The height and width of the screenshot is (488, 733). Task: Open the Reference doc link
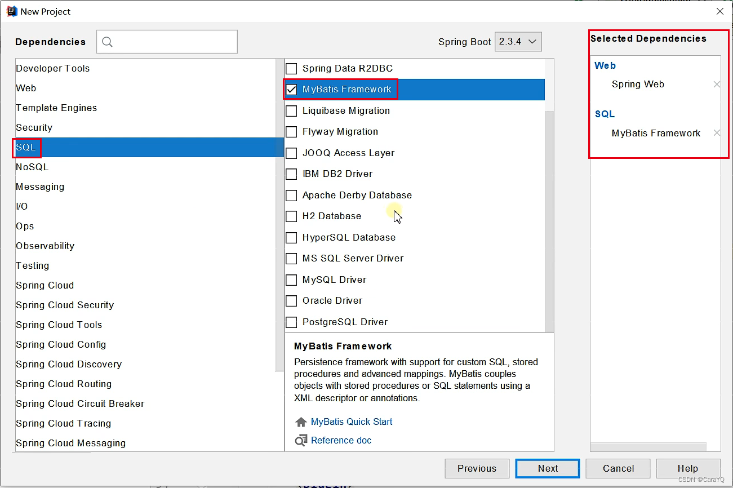pyautogui.click(x=341, y=441)
